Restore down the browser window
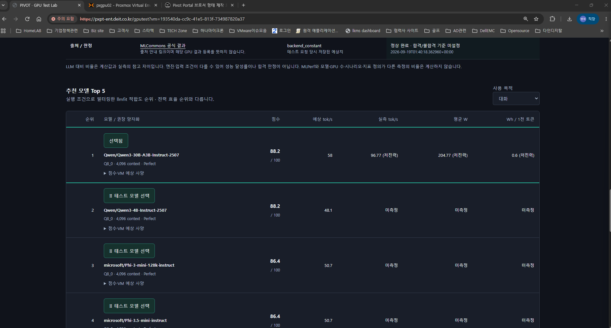This screenshot has width=611, height=328. pos(591,5)
